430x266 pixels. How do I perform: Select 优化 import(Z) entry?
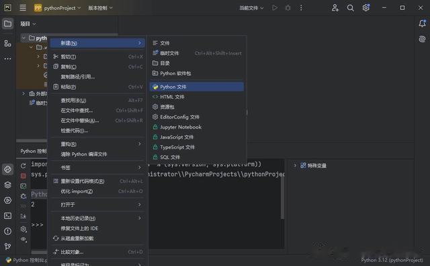[97, 191]
